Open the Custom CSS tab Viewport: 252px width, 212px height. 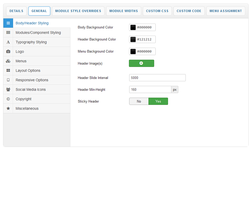(157, 11)
